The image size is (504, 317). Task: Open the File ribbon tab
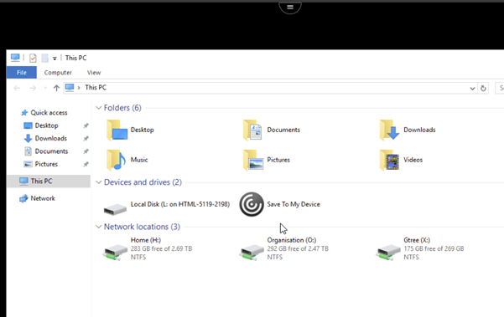[x=22, y=73]
